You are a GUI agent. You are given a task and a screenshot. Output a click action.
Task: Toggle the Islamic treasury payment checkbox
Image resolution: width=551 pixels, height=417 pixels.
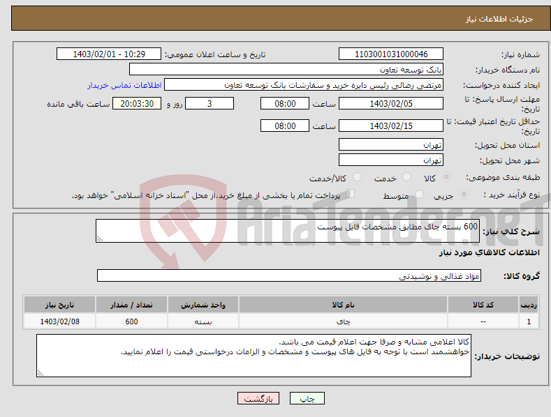pos(350,194)
